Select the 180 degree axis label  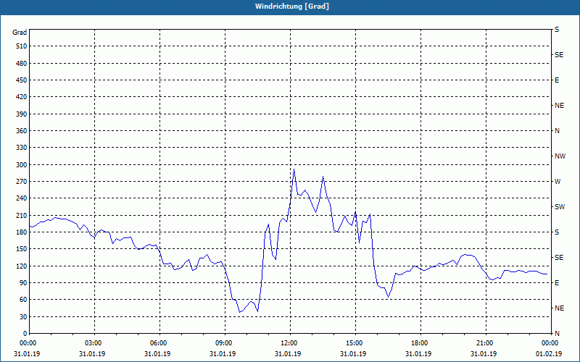22,232
